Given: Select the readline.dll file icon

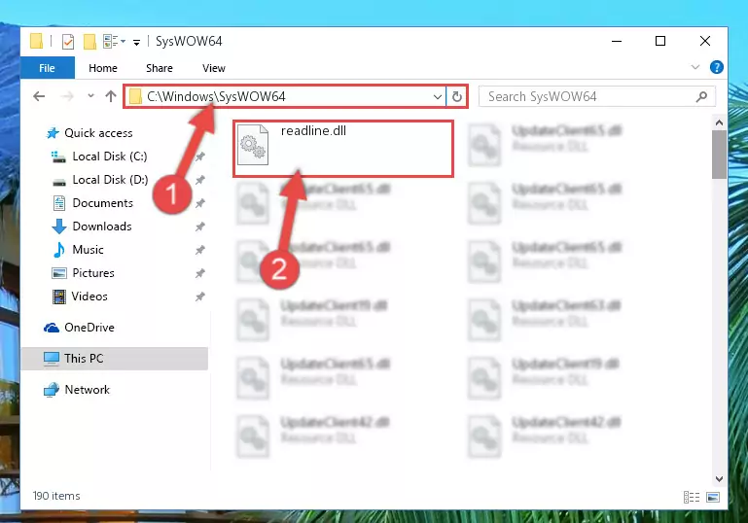Looking at the screenshot, I should [253, 145].
